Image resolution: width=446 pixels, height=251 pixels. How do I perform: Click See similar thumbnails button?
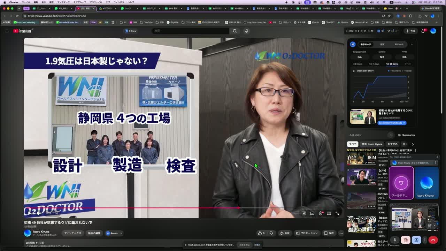coord(392,123)
